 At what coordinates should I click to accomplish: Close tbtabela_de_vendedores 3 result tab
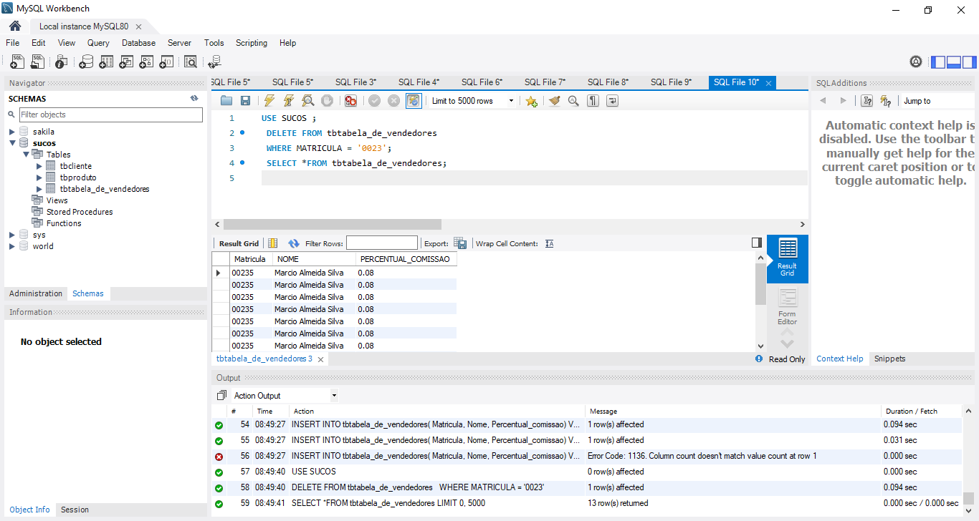coord(320,359)
